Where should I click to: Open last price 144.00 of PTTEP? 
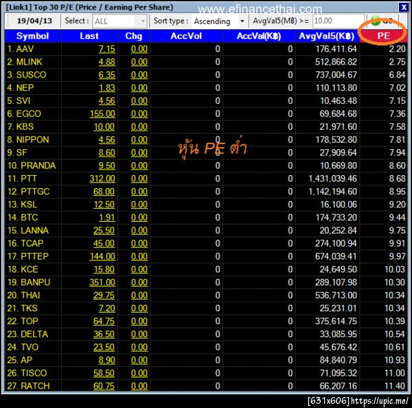(102, 256)
